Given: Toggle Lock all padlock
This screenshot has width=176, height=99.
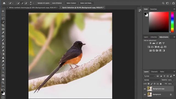Looking at the screenshot, I should click(x=161, y=84).
